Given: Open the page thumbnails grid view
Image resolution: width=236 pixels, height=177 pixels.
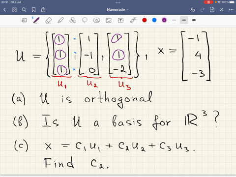Looking at the screenshot, I should (14, 10).
